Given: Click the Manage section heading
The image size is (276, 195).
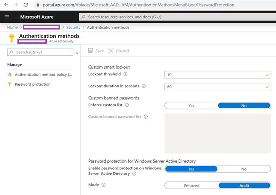Looking at the screenshot, I should tap(14, 64).
